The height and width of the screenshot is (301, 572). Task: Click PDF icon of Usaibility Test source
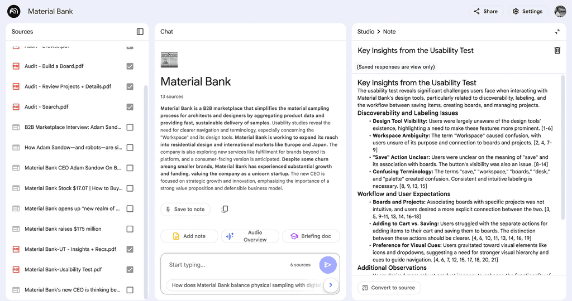[16, 270]
